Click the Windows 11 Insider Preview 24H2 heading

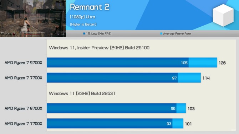pyautogui.click(x=99, y=48)
